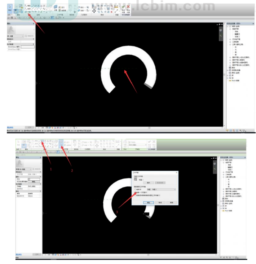Image resolution: width=256 pixels, height=264 pixels.
Task: Click Cancel X icon in bottom window ribbon
Action: point(154,142)
